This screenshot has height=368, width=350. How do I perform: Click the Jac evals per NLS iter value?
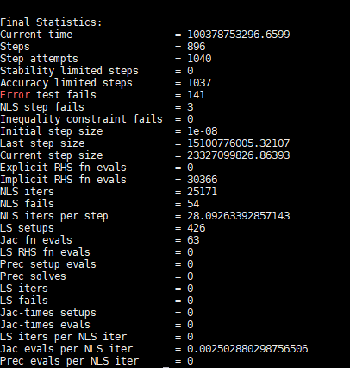(247, 349)
